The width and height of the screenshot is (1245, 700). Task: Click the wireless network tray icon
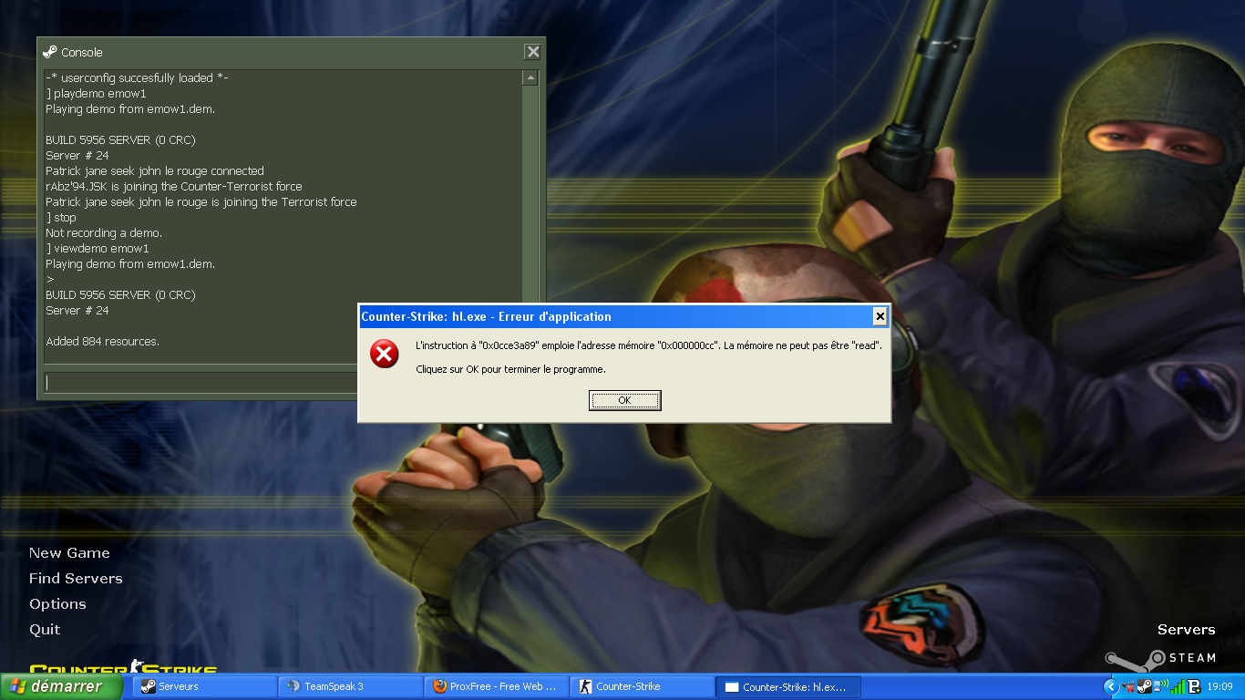(x=1161, y=685)
